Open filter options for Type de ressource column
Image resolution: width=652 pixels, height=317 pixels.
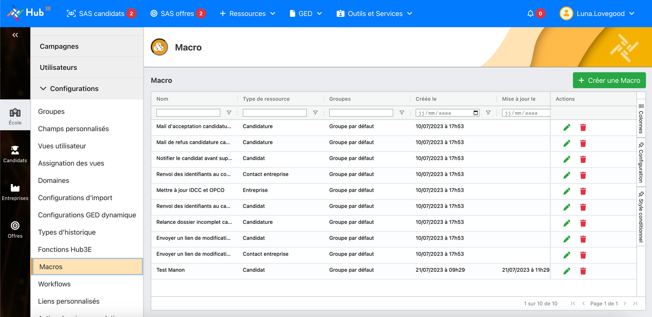click(315, 113)
